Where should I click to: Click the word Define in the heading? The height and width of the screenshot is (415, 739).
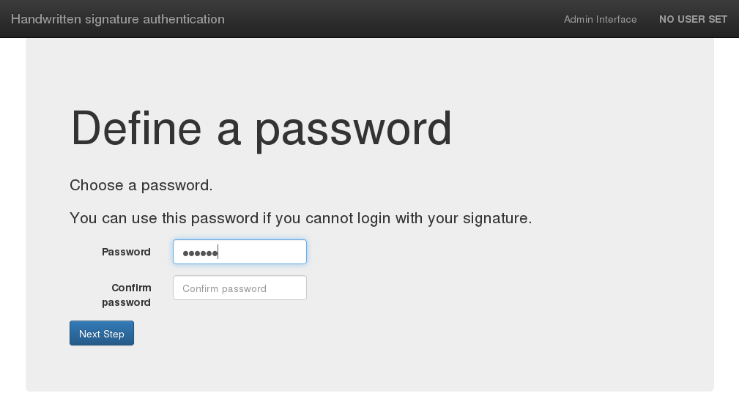tap(136, 128)
